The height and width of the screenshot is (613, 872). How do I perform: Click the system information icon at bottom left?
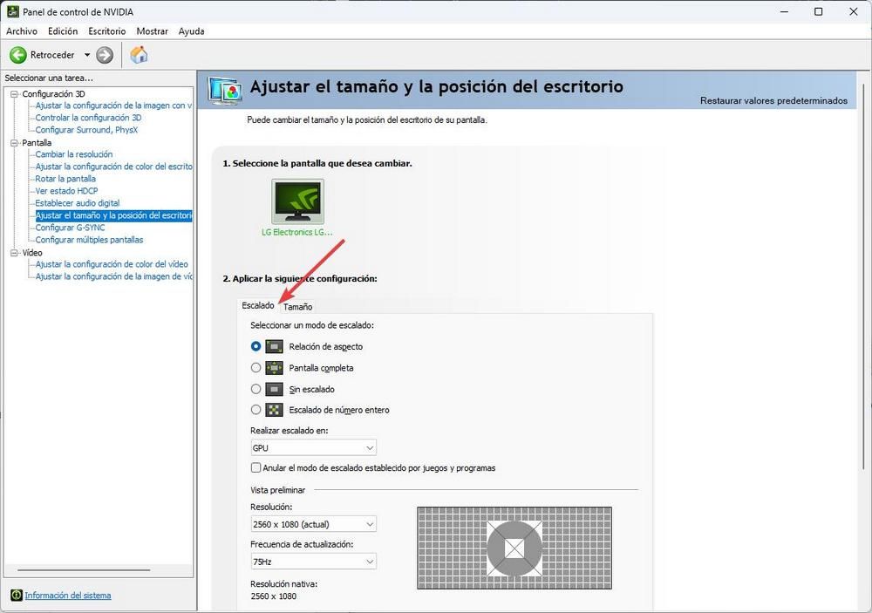point(16,596)
